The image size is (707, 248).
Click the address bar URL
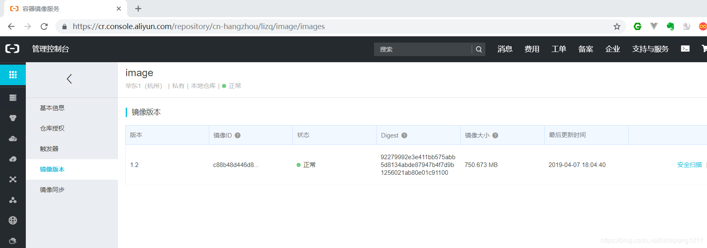pyautogui.click(x=199, y=27)
